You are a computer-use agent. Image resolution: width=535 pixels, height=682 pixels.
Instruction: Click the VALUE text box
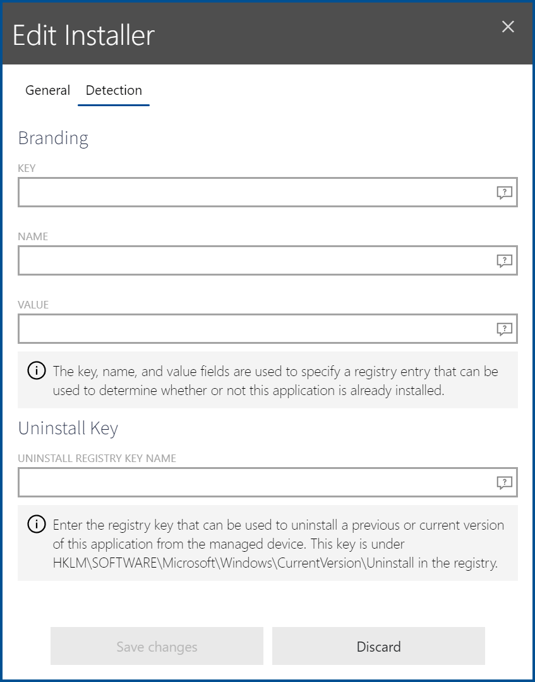(253, 329)
